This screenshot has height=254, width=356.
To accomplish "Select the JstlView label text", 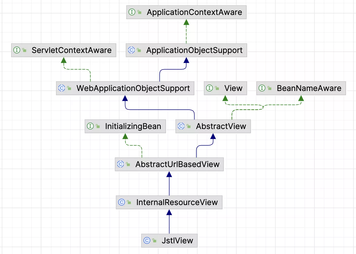I will pyautogui.click(x=177, y=241).
